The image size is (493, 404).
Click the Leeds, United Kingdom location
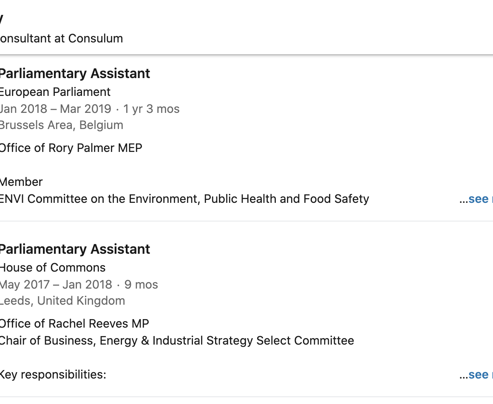point(62,301)
